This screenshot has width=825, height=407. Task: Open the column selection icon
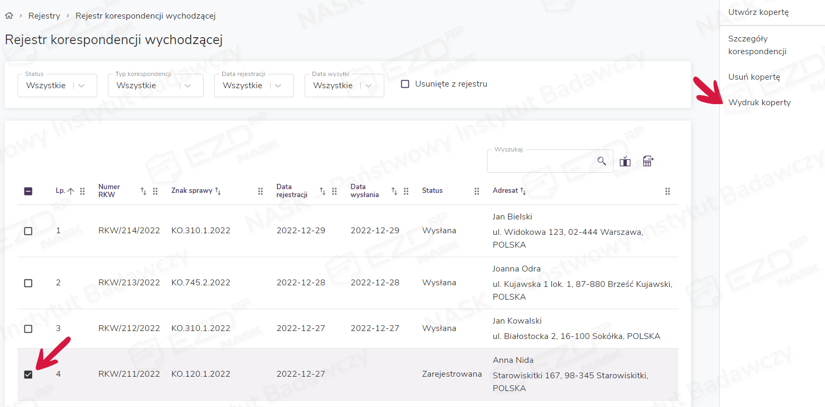click(x=625, y=162)
